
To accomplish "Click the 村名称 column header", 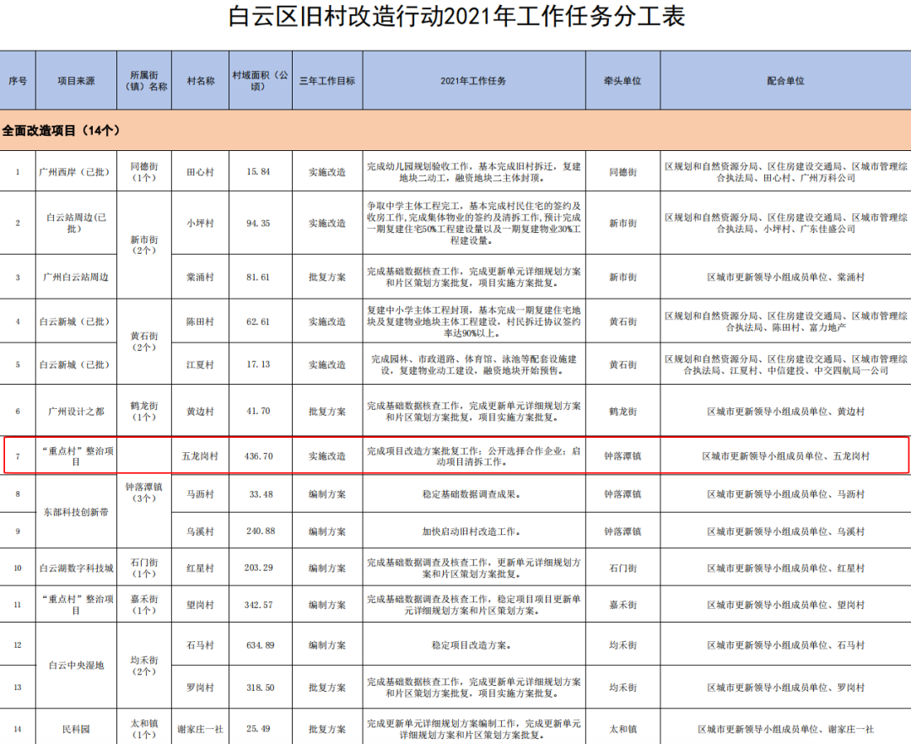I will click(x=199, y=81).
